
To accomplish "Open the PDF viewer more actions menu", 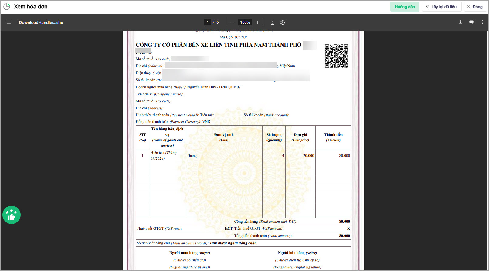I will tap(482, 22).
